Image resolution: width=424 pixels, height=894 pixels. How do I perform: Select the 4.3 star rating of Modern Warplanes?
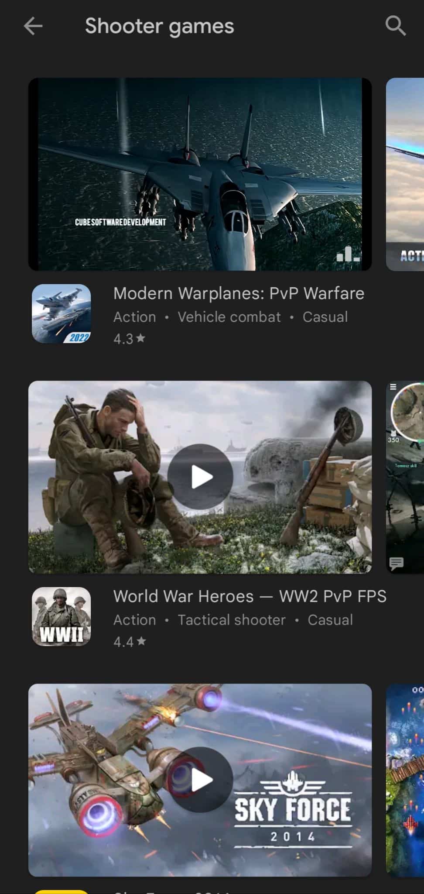[x=129, y=339]
